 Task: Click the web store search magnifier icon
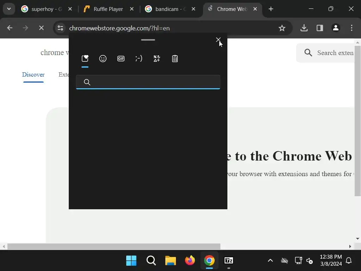[x=308, y=53]
